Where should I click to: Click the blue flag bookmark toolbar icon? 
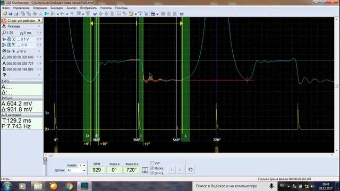[46, 14]
